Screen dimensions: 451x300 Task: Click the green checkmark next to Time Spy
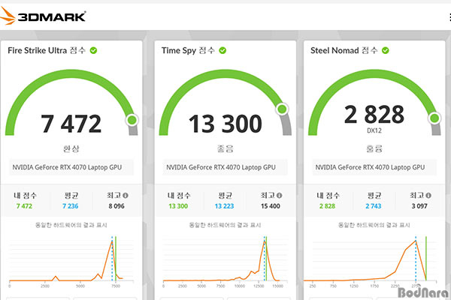[x=222, y=50]
